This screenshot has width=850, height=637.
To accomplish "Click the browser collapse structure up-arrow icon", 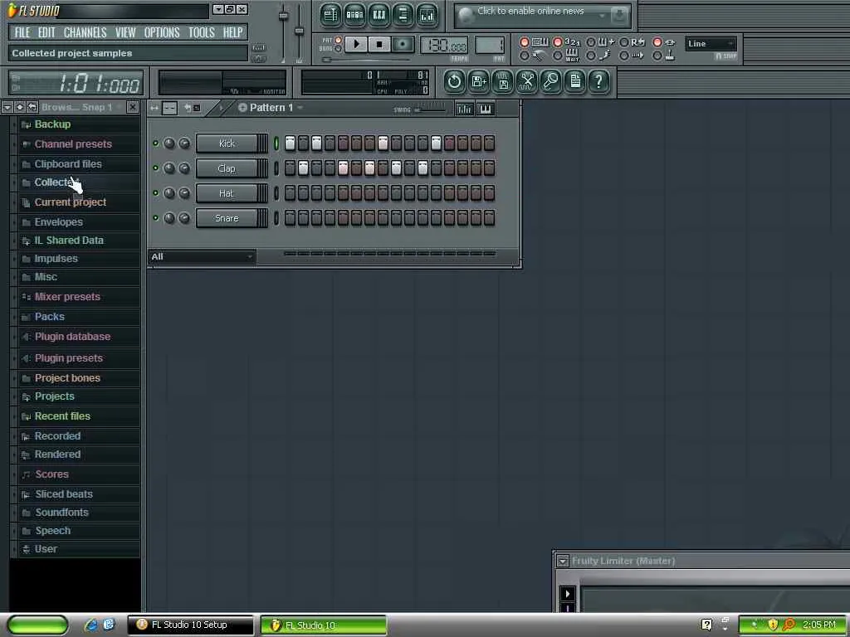I will point(20,107).
